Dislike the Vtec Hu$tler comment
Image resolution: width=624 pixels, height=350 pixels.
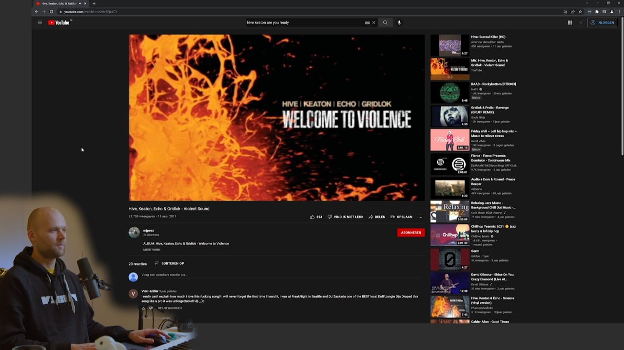[x=151, y=308]
